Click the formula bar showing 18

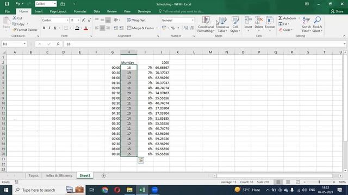[204, 44]
